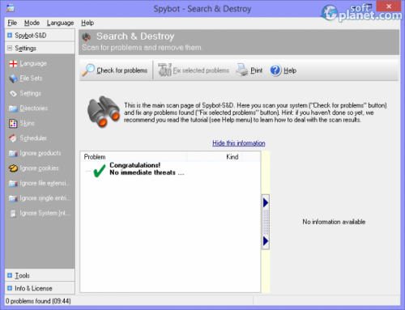Select the Language sidebar label
Viewport: 405px width, 310px height.
(x=33, y=64)
